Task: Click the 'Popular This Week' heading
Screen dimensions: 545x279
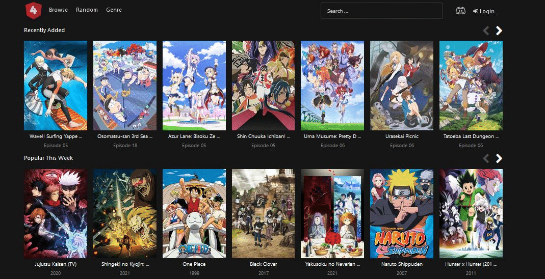Action: 48,158
